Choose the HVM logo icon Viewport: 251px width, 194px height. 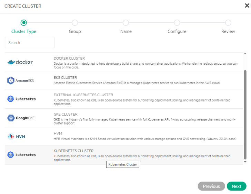click(16, 137)
